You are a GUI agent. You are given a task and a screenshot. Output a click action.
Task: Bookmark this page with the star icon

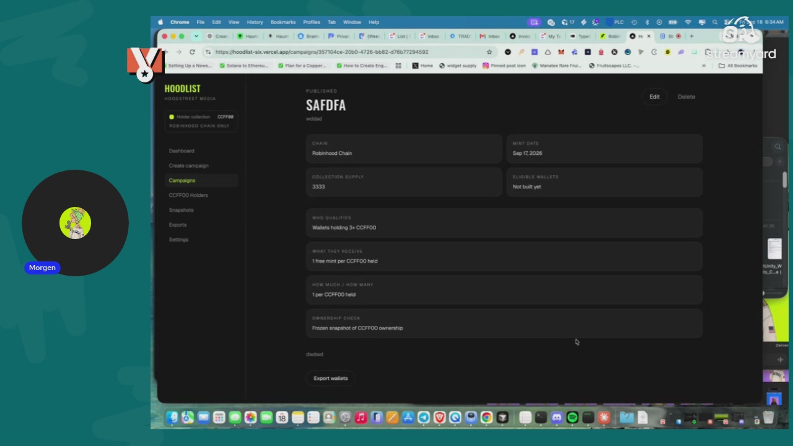(489, 52)
